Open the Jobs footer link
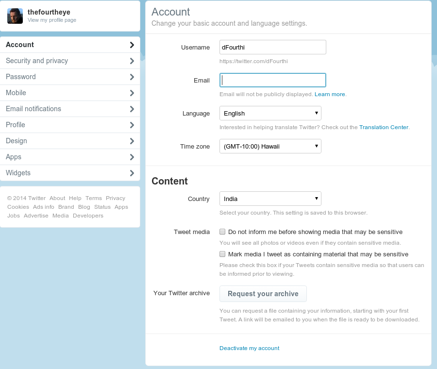Image resolution: width=437 pixels, height=369 pixels. 14,216
